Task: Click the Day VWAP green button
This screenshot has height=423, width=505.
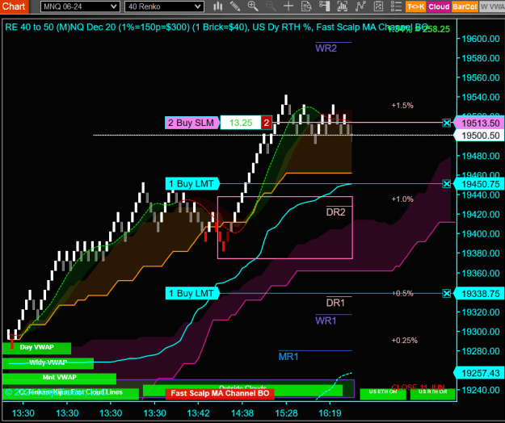Action: (36, 347)
